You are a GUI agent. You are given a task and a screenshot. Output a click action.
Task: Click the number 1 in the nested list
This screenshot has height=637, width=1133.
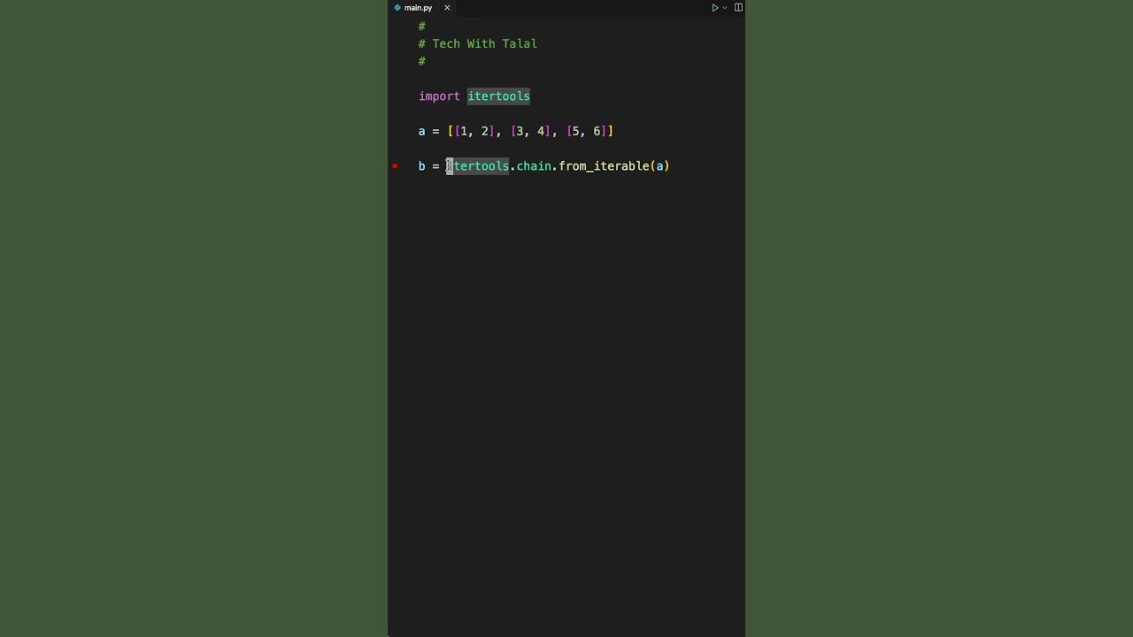(x=463, y=131)
